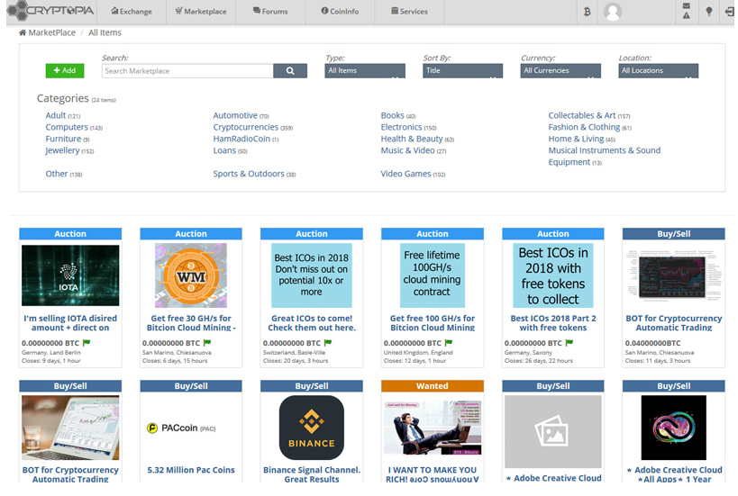Click the MarketPlace home breadcrumb
Viewport: 738px width, 496px height.
coord(47,32)
